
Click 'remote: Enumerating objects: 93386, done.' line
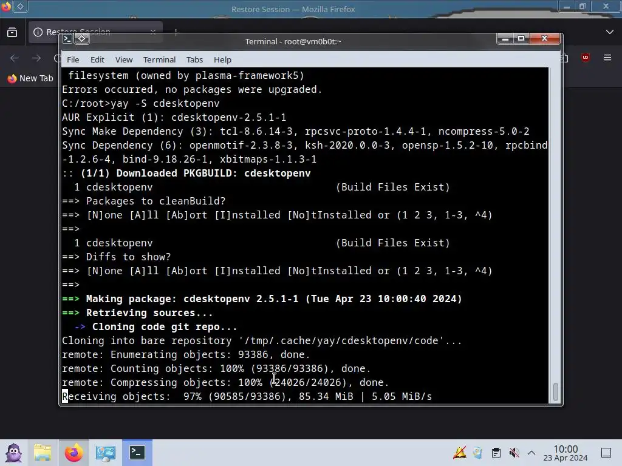[x=186, y=354]
